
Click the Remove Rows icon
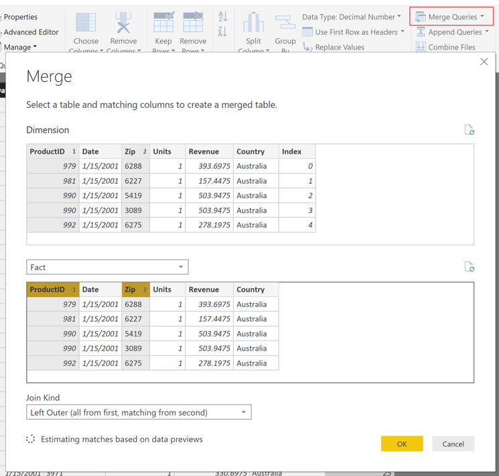click(x=193, y=22)
